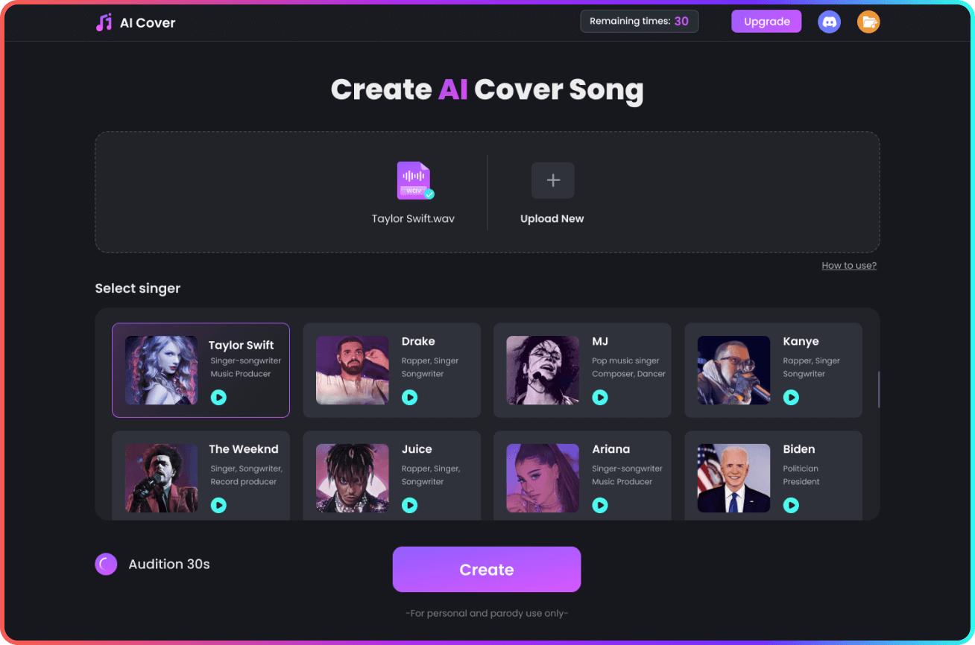This screenshot has height=645, width=975.
Task: Click the Drake singer name
Action: coord(418,341)
